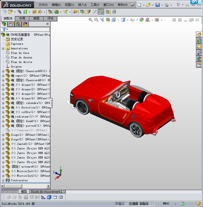Expand the Siege<1> component node
203x207 pixels.
point(3,135)
